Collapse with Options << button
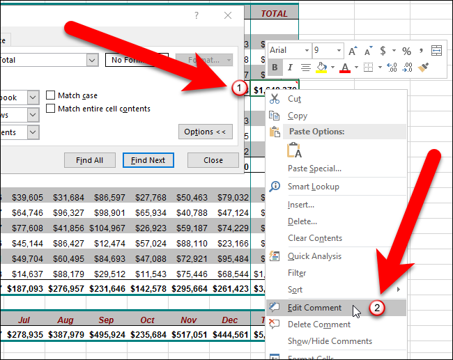This screenshot has height=360, width=453. pyautogui.click(x=206, y=132)
